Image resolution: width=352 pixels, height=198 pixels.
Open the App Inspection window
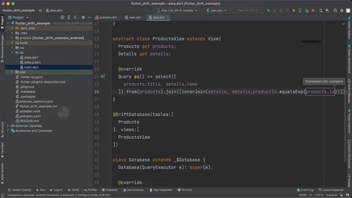161,190
